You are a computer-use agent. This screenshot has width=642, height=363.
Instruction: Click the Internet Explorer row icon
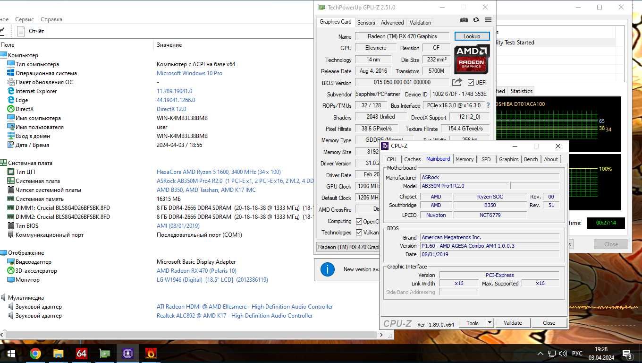pos(11,91)
